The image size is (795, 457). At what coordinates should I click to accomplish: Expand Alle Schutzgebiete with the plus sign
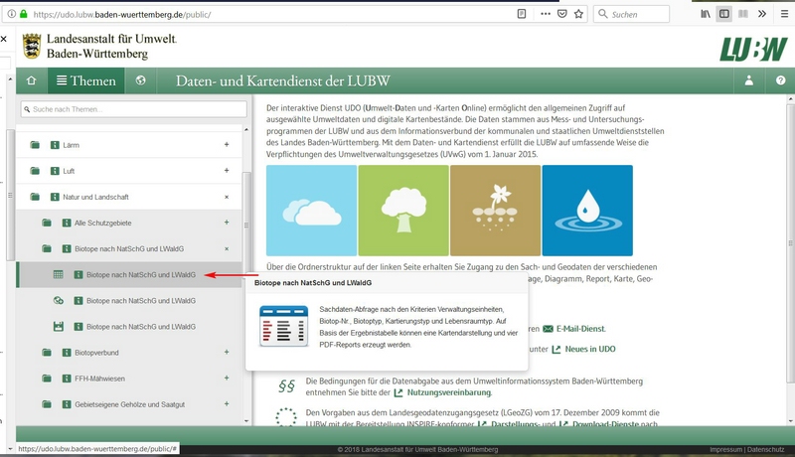[227, 223]
